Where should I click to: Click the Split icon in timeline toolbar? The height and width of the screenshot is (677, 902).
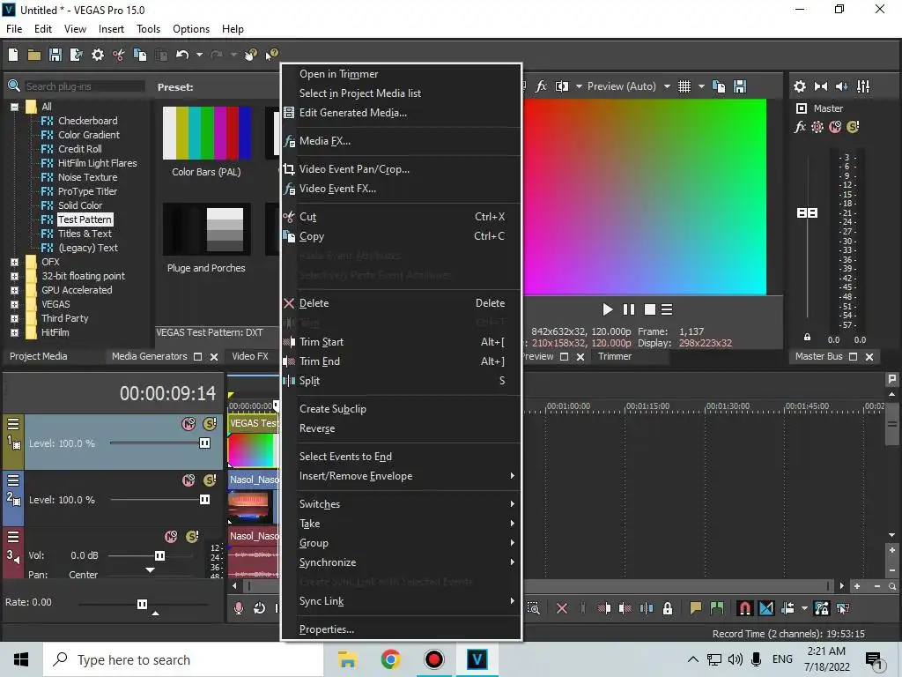(647, 608)
